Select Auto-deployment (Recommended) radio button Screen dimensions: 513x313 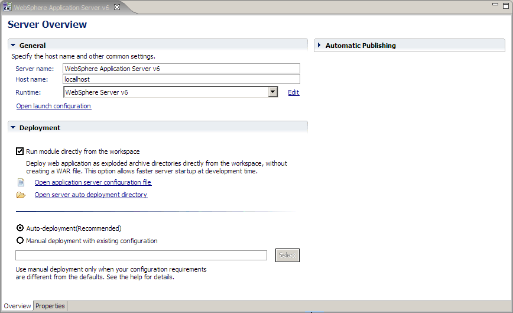pos(20,228)
